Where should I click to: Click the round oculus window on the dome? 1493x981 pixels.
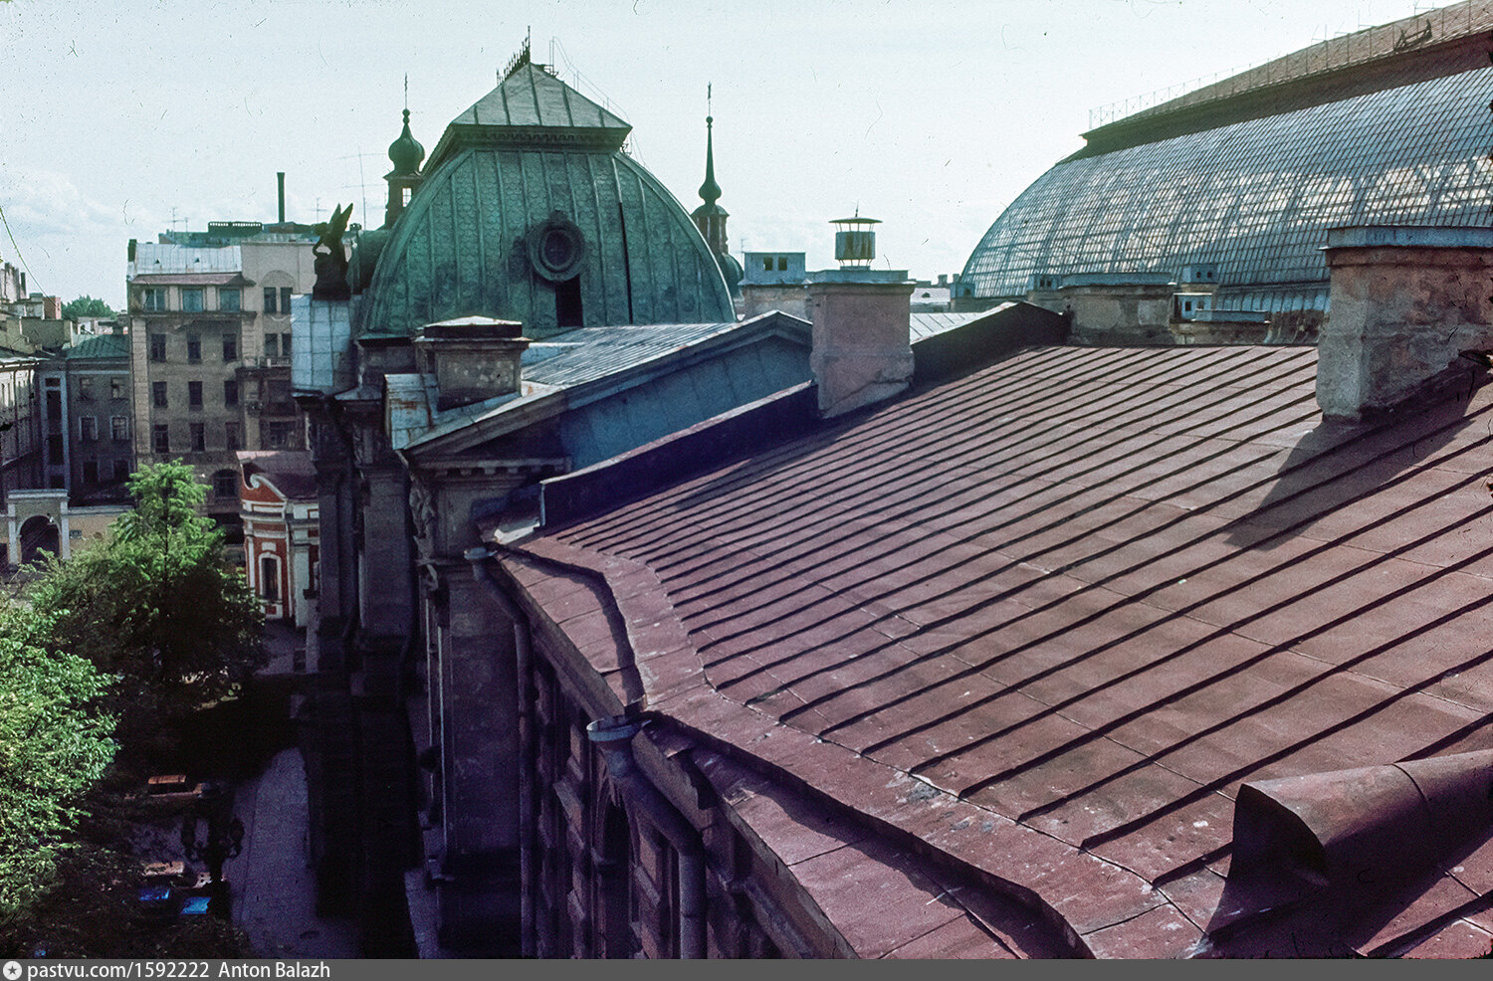[556, 249]
